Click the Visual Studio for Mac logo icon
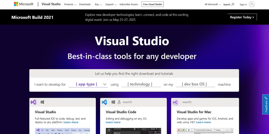 175,102
